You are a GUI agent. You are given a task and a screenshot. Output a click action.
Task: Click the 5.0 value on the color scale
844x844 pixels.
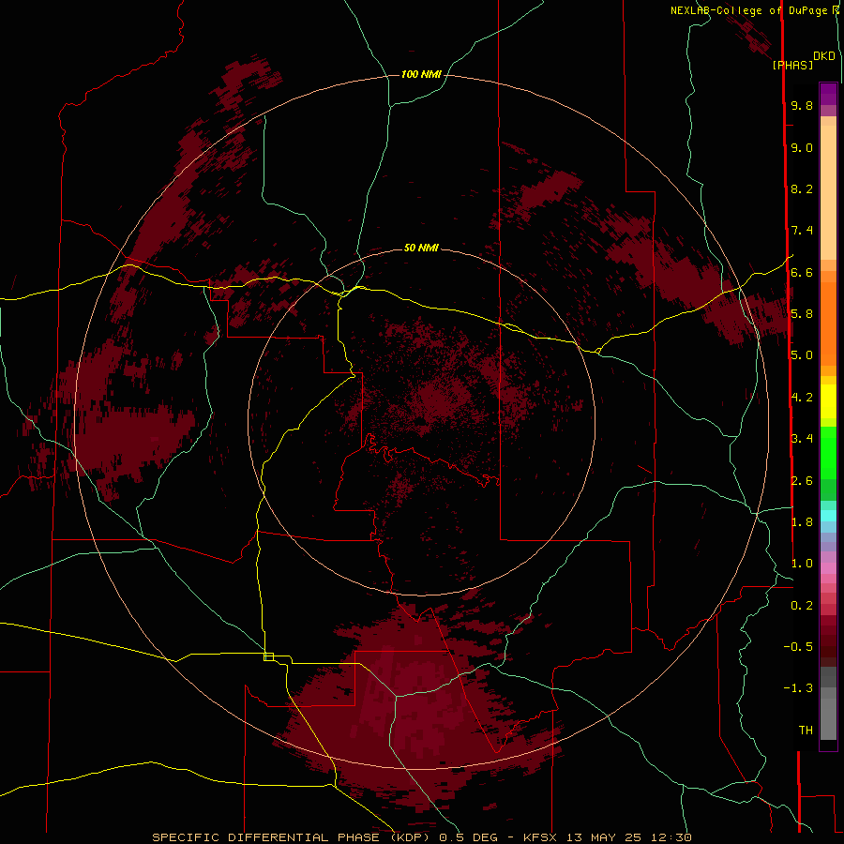coord(802,355)
